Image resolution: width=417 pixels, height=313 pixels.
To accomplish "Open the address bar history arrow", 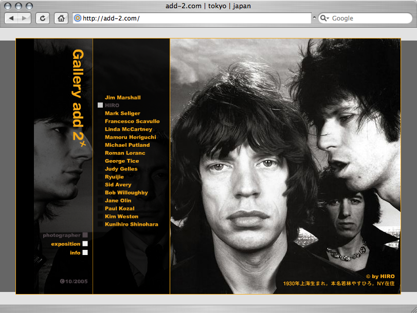I will click(314, 18).
